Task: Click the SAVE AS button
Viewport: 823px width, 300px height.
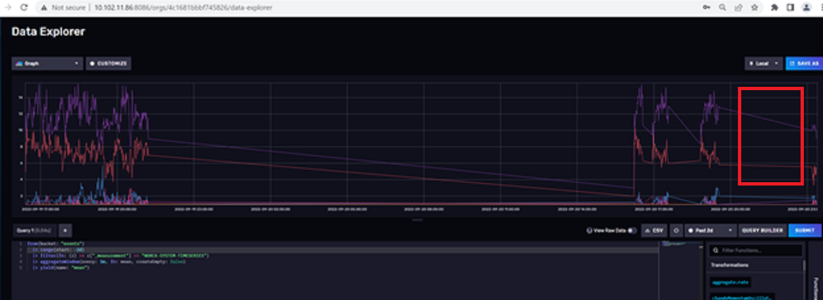Action: (x=804, y=64)
